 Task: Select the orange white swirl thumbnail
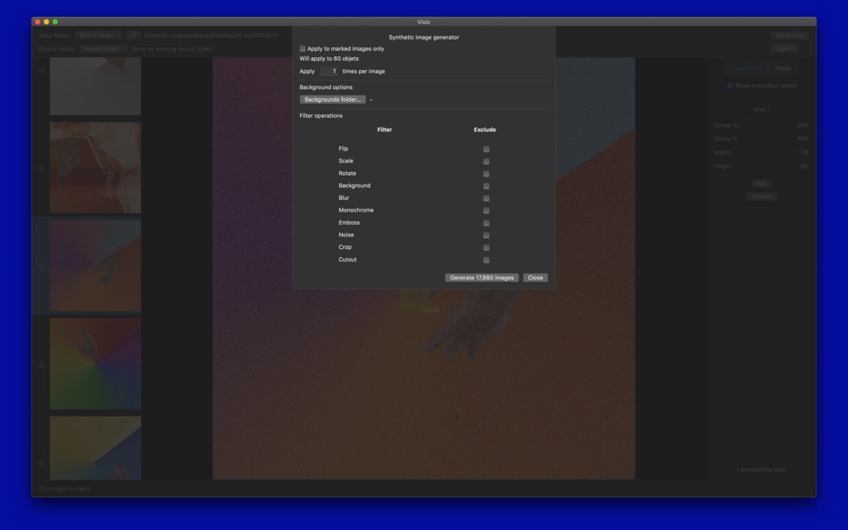[x=96, y=168]
